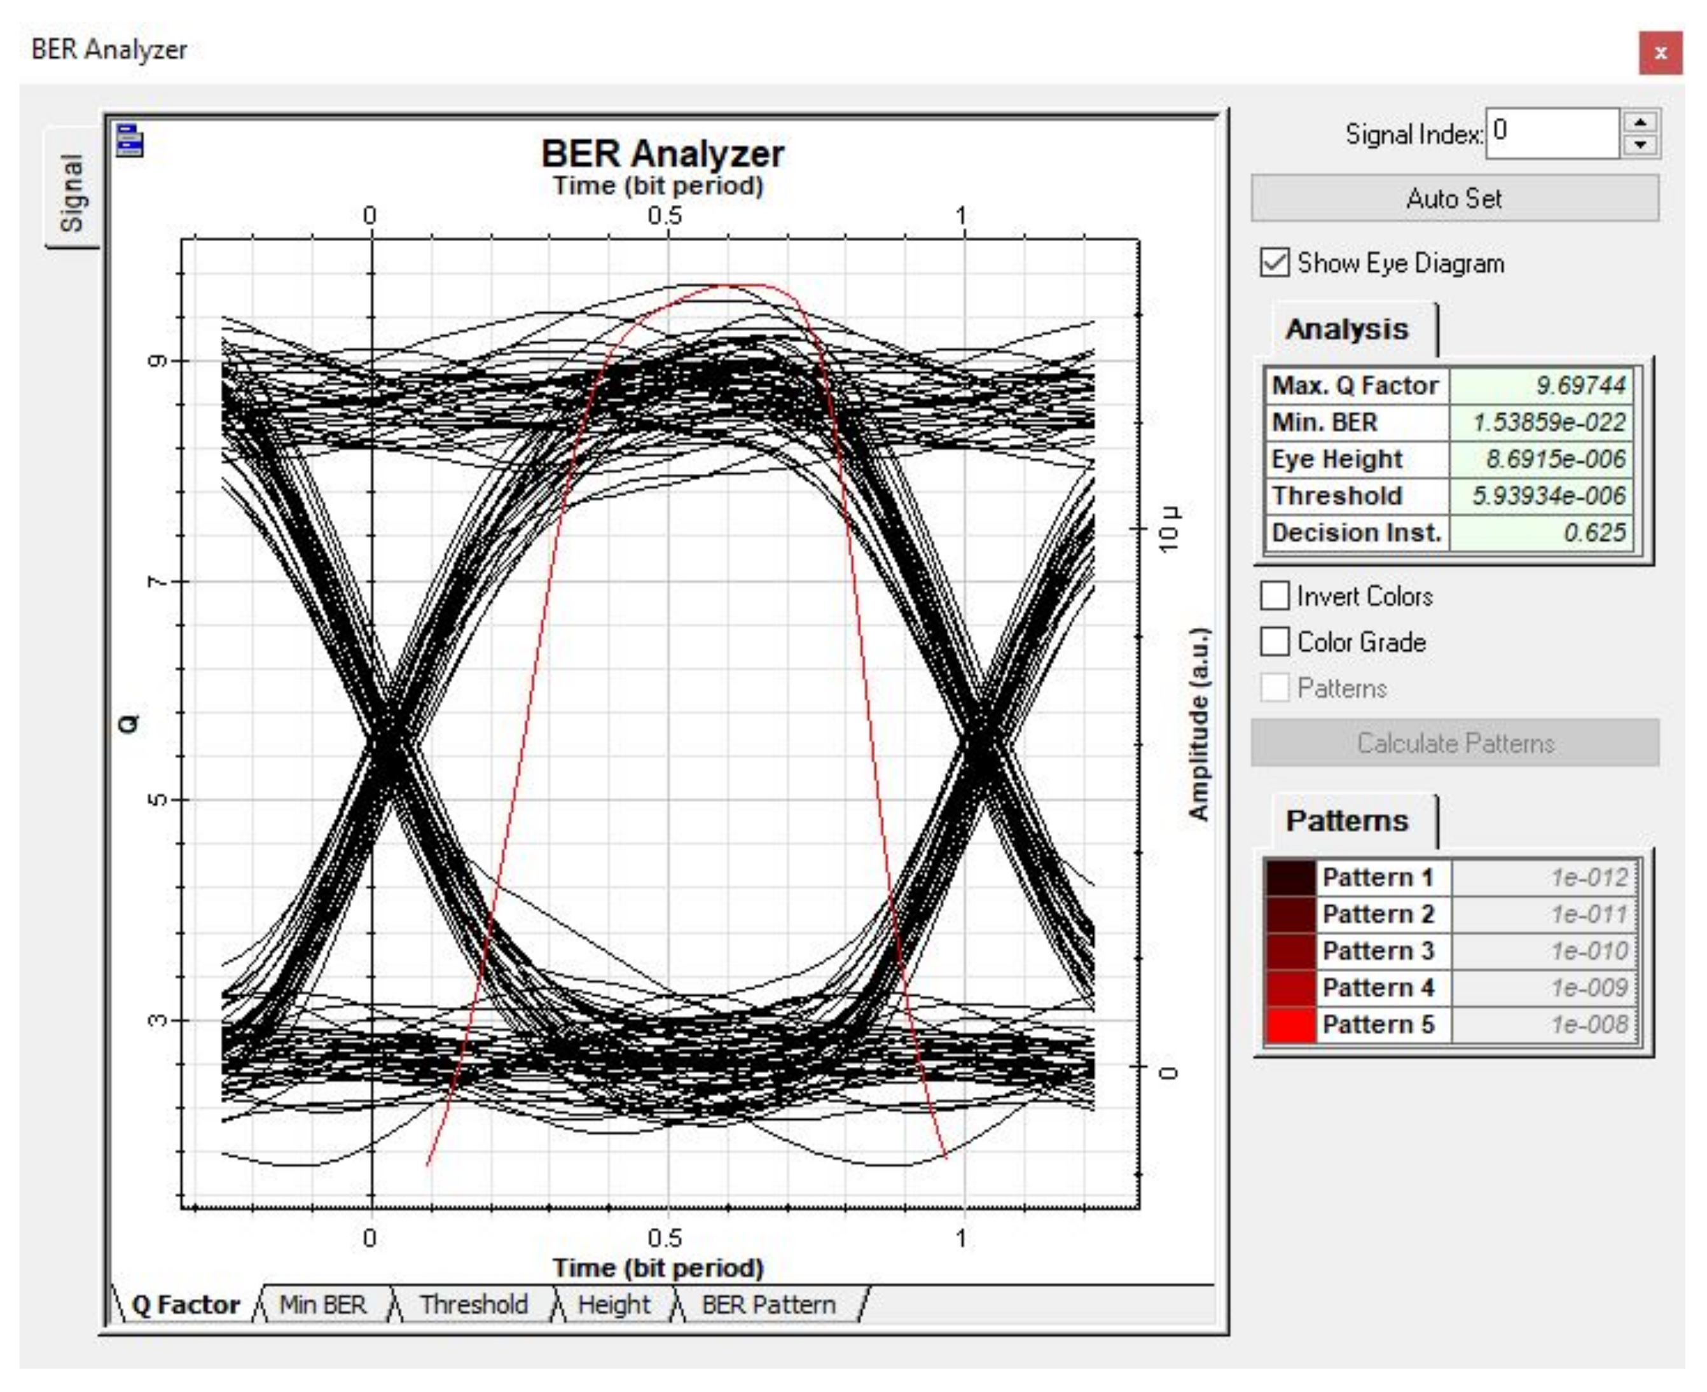Switch to the BER Pattern tab
Viewport: 1707px width, 1392px height.
pyautogui.click(x=768, y=1305)
